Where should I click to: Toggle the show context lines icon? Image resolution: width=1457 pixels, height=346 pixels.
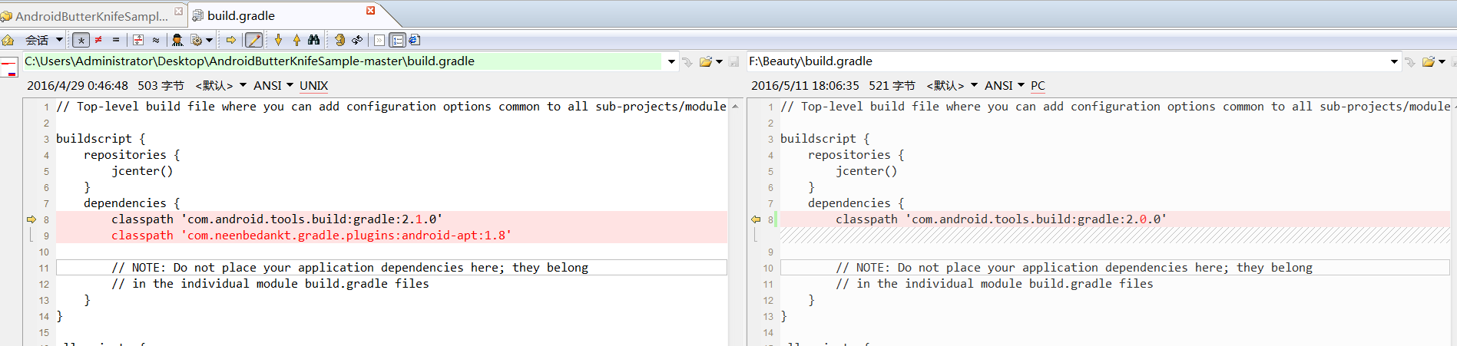[x=138, y=40]
